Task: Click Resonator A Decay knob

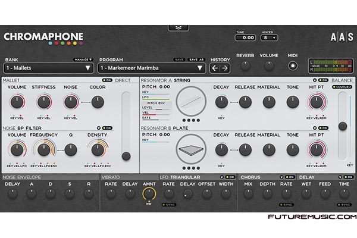Action: point(221,102)
